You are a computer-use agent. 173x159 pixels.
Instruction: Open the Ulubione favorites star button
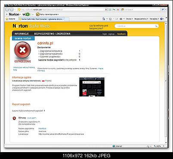(10, 19)
